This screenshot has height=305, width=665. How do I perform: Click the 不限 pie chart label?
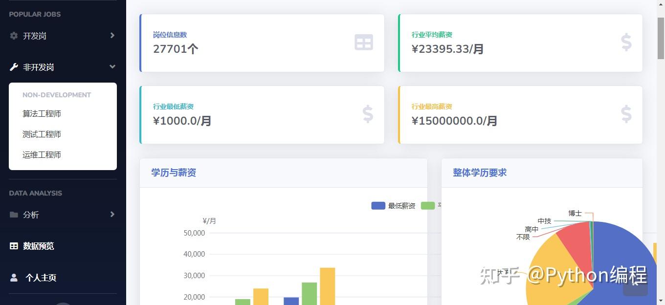523,237
